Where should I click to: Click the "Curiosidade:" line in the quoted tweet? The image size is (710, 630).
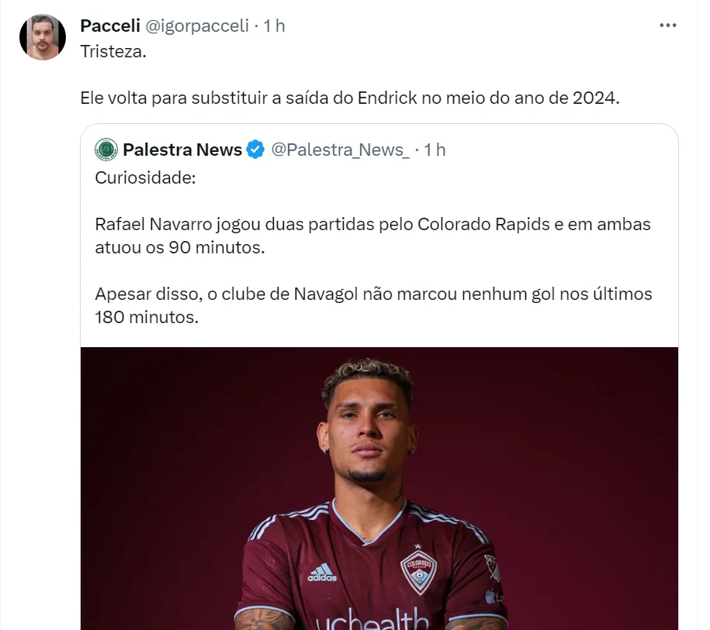tap(146, 177)
